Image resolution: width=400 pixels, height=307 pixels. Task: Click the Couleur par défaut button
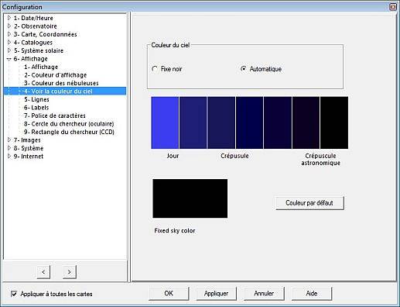point(309,203)
